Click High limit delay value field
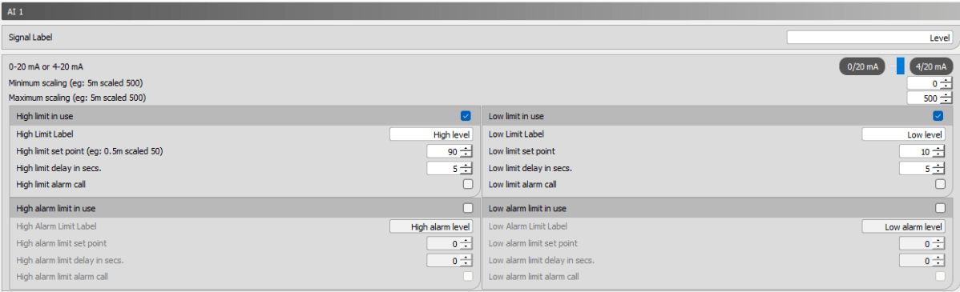The width and height of the screenshot is (960, 292). 442,168
